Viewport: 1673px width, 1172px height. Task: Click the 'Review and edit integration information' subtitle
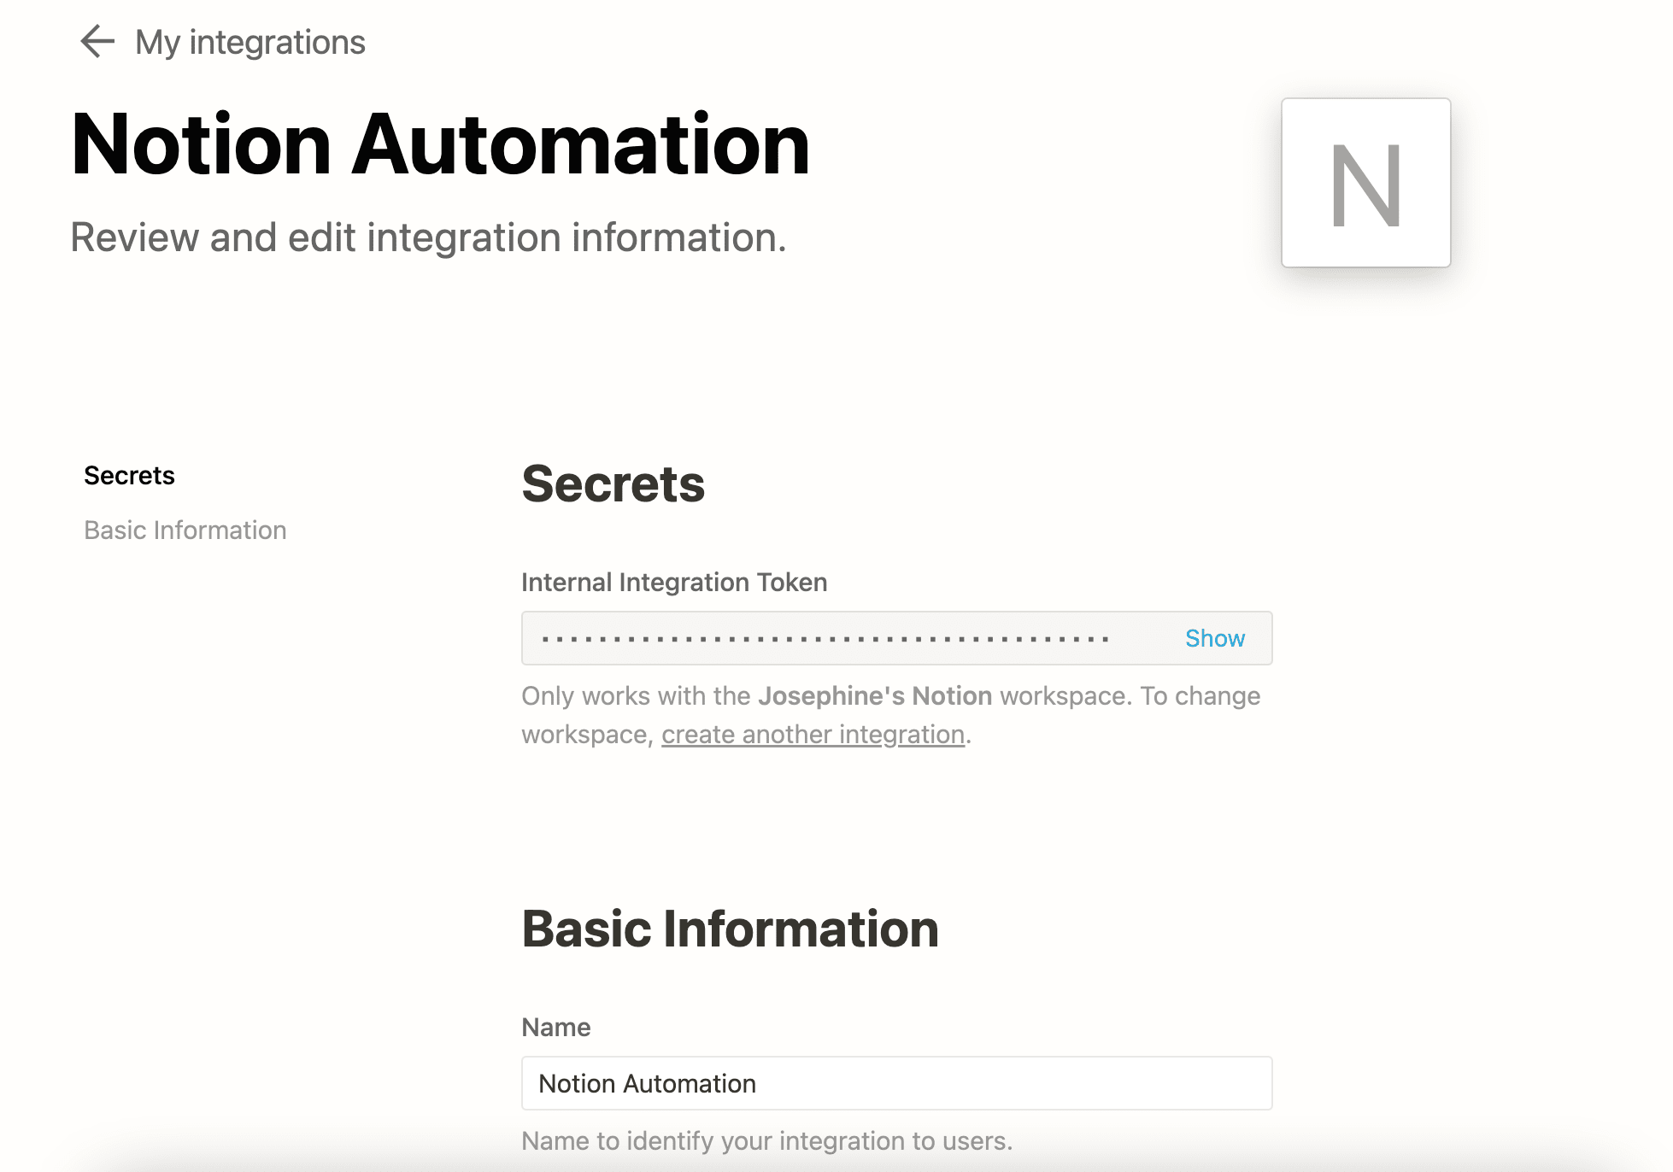point(428,237)
